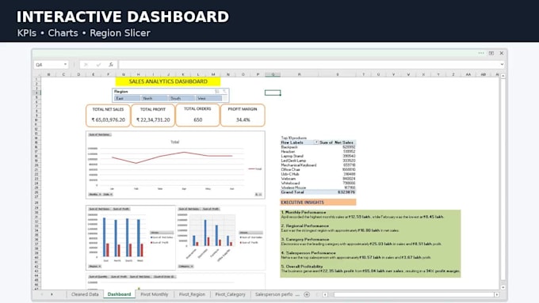Filter slicer by South region
Viewport: 539px width, 303px height.
[182, 98]
